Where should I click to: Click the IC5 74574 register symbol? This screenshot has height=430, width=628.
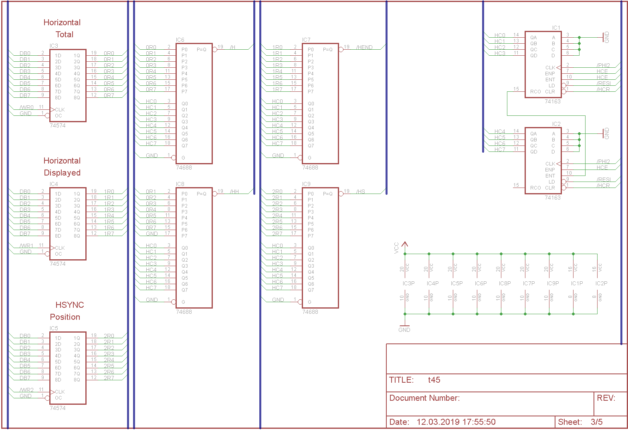[x=68, y=368]
